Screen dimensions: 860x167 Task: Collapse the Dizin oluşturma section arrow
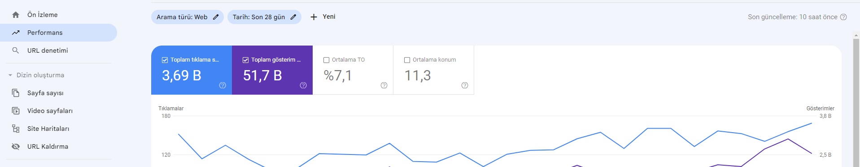click(x=10, y=75)
